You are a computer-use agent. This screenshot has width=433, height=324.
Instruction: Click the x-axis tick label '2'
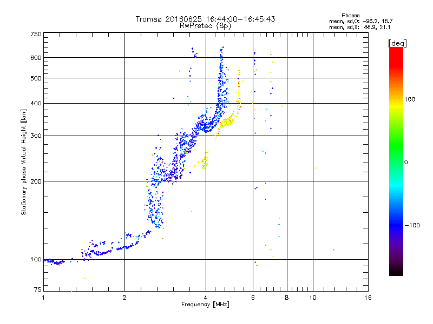pyautogui.click(x=124, y=298)
